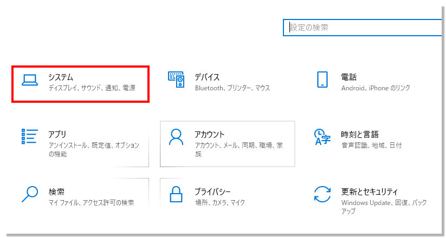Viewport: 446px width, 238px height.
Task: Click the アプリ list icon
Action: tap(30, 137)
